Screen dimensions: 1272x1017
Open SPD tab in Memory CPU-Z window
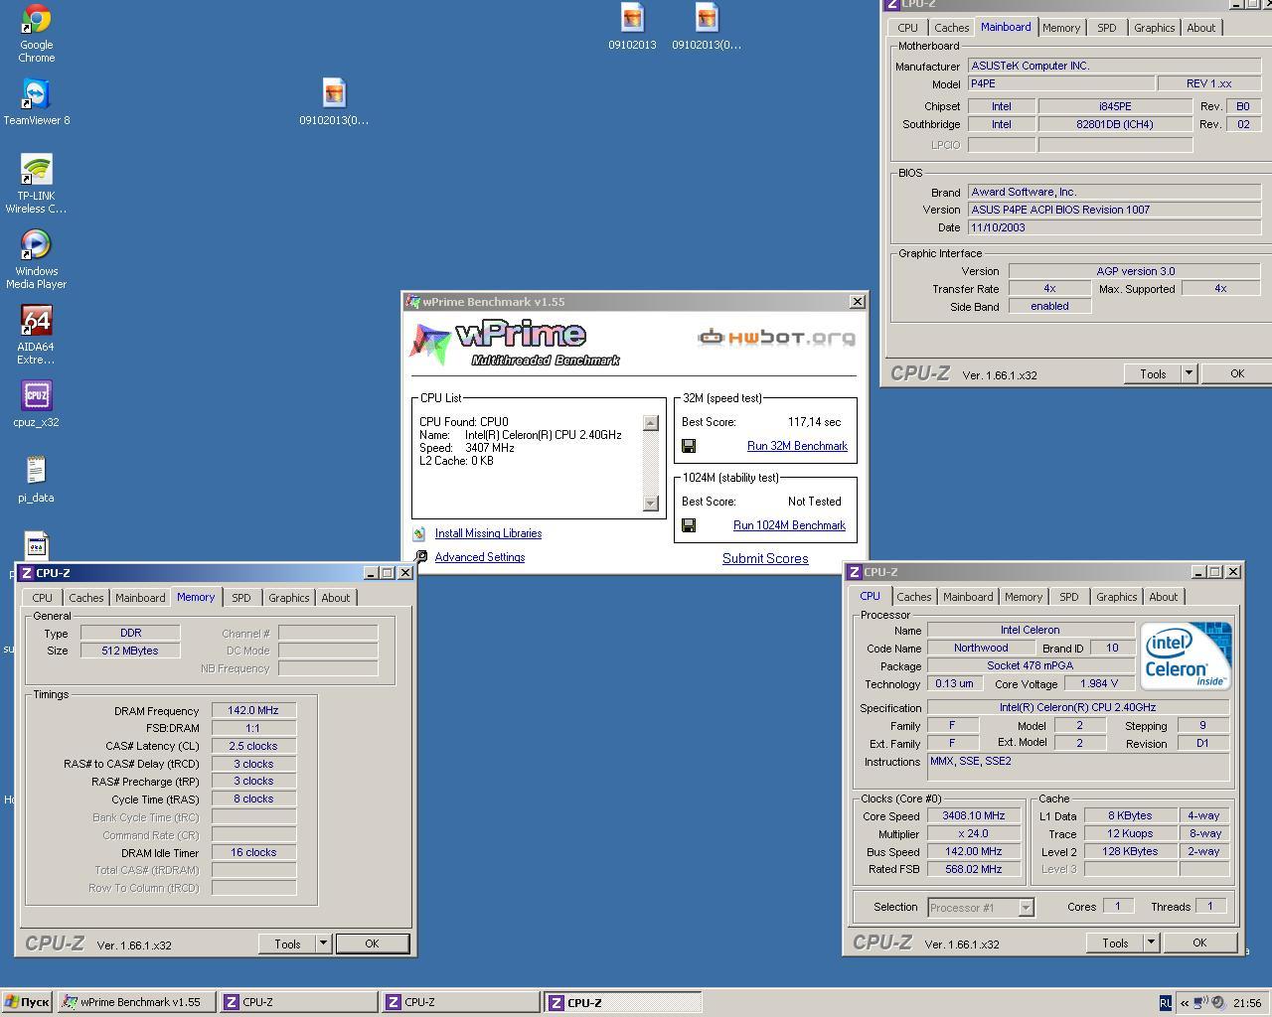(x=241, y=598)
